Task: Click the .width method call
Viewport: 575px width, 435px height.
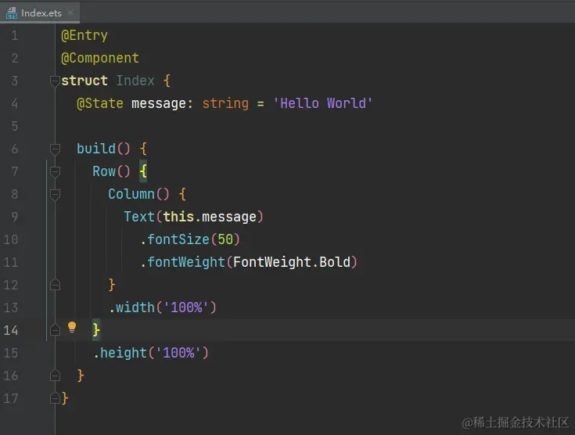Action: [163, 307]
